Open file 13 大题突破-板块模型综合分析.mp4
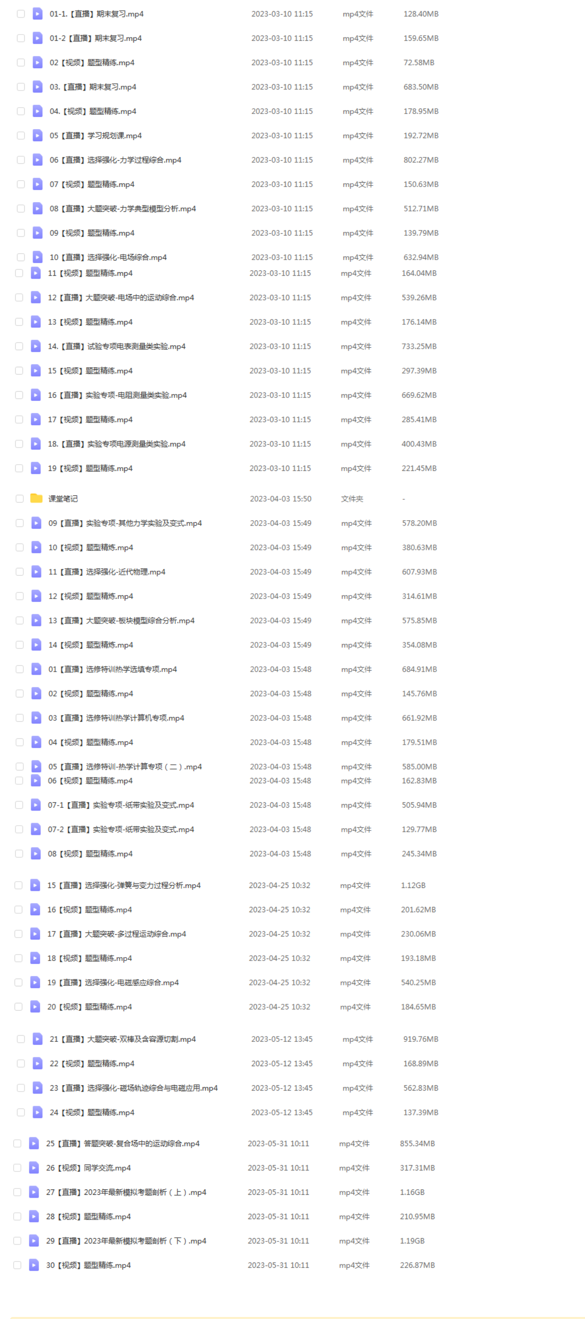Screen dimensions: 585x1319 (x=121, y=620)
